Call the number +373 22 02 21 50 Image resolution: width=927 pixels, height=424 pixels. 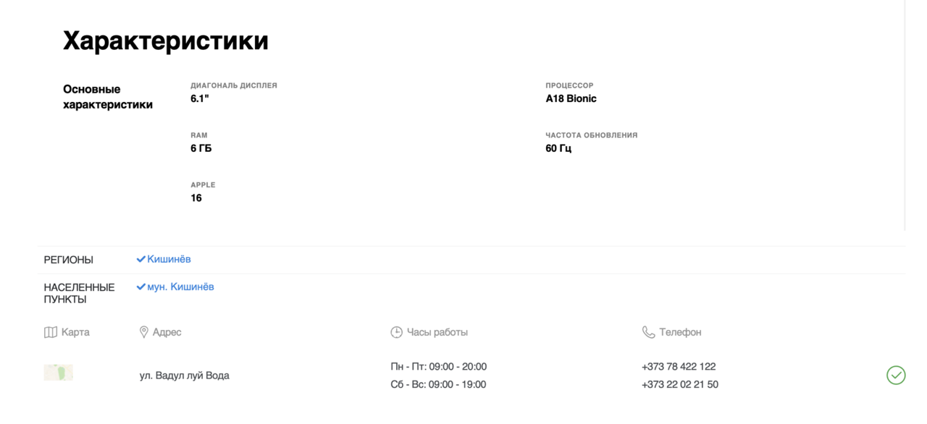click(x=680, y=384)
